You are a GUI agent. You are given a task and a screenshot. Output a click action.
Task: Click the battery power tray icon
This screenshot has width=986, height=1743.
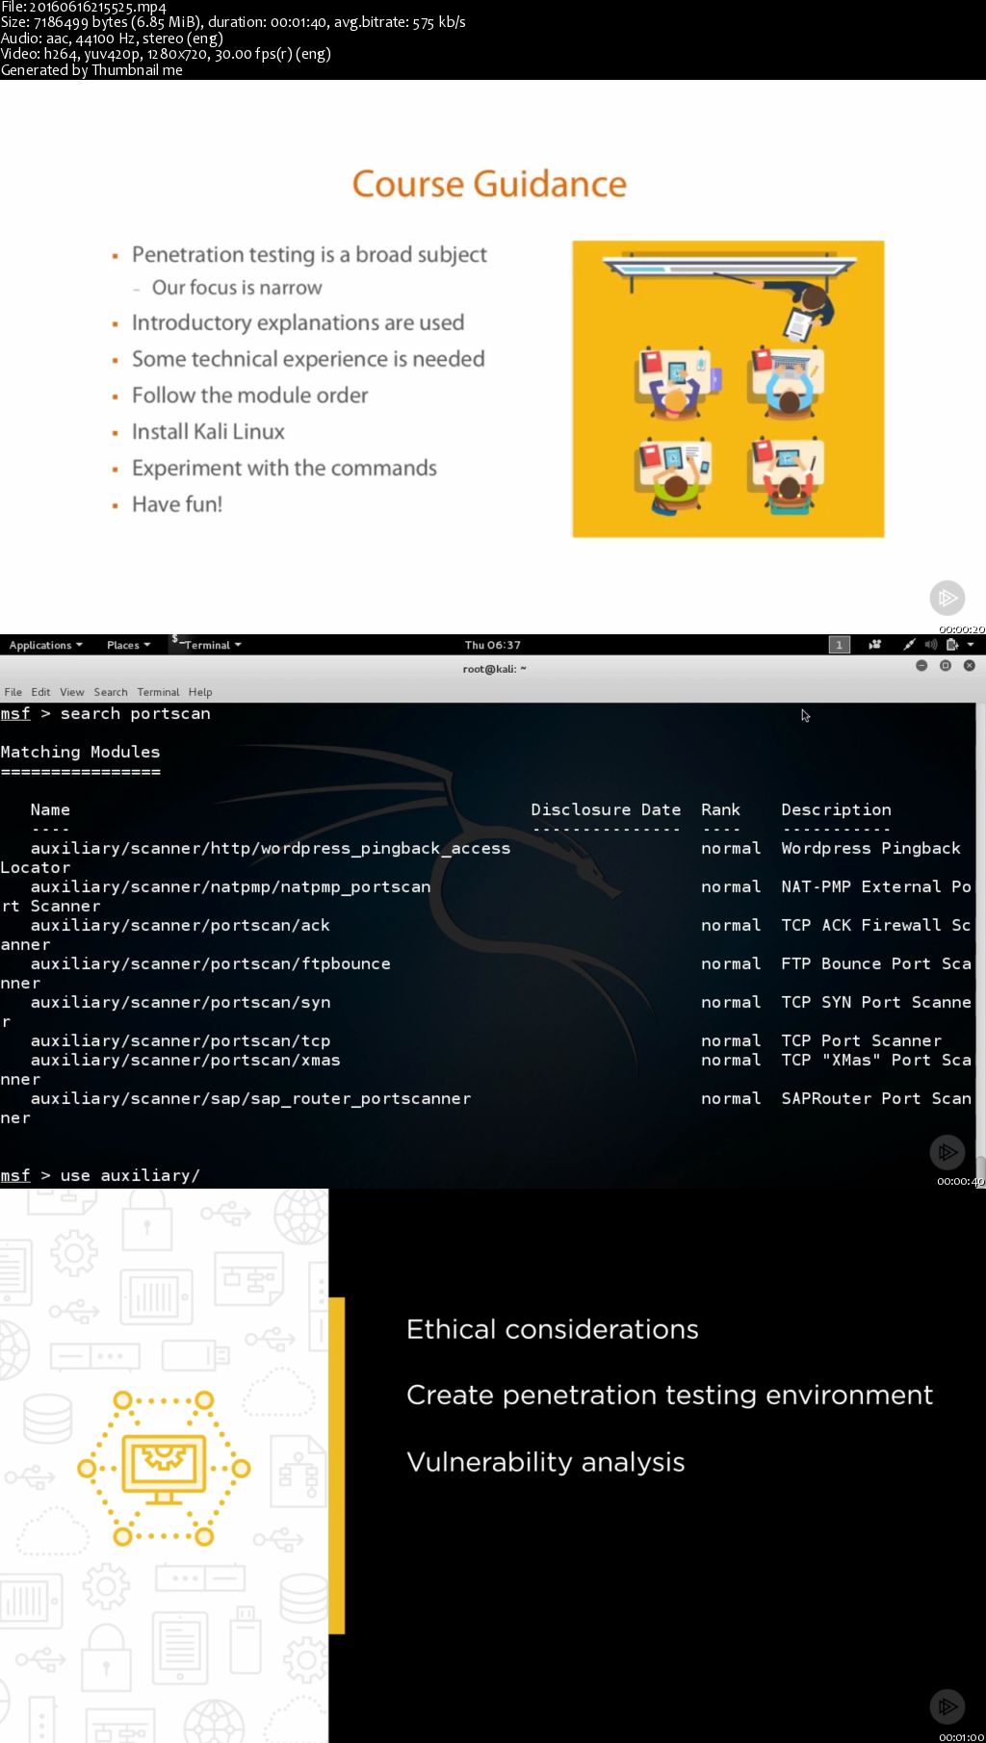pyautogui.click(x=951, y=645)
